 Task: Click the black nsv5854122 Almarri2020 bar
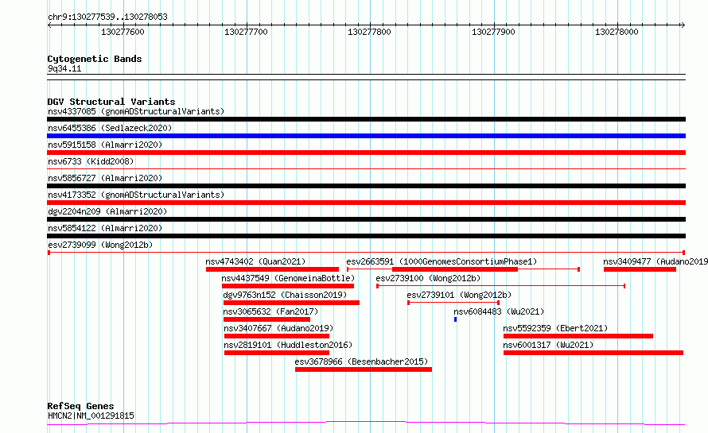366,236
